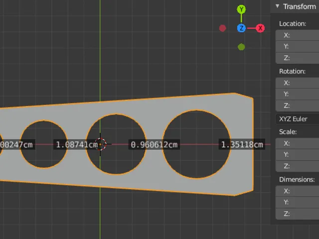
Task: Click the Transform panel title
Action: click(x=300, y=6)
